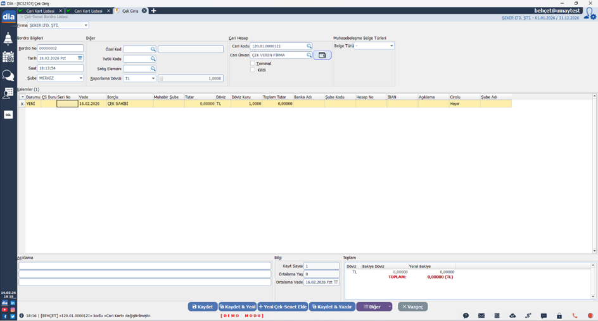Open calendar picker in Tarih field
Image resolution: width=598 pixels, height=321 pixels.
click(80, 58)
